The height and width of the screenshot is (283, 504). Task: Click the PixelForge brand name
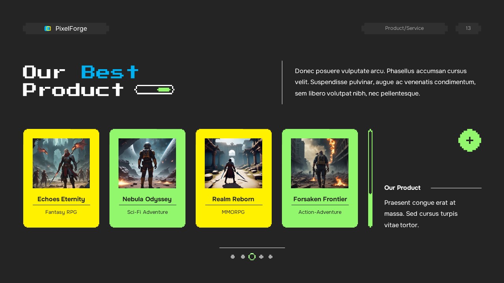[x=71, y=28]
